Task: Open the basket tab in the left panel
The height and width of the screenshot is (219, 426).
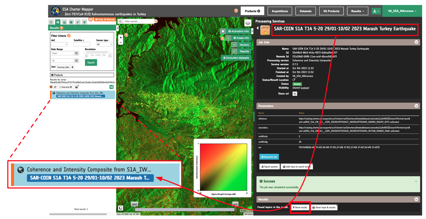Action: [x=65, y=22]
